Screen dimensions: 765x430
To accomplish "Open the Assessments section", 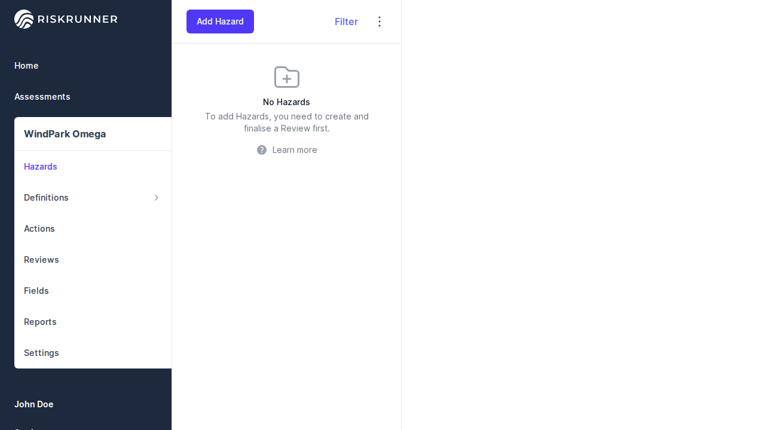I will tap(42, 97).
